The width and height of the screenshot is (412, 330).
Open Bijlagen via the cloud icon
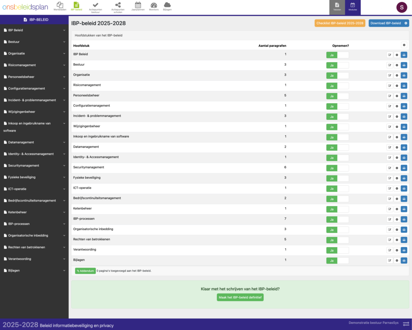click(167, 6)
